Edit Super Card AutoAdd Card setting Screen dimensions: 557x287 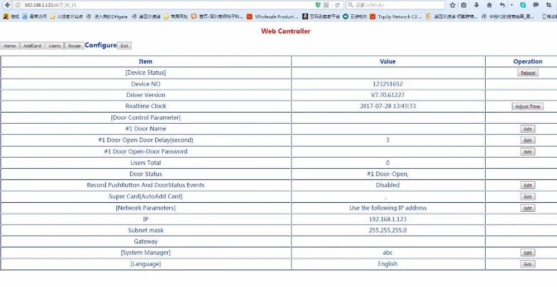(x=528, y=197)
